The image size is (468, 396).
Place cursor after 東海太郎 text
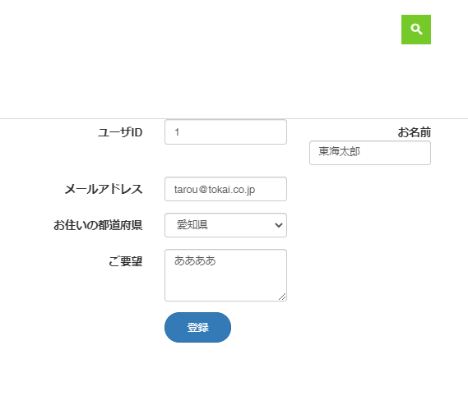(x=361, y=151)
